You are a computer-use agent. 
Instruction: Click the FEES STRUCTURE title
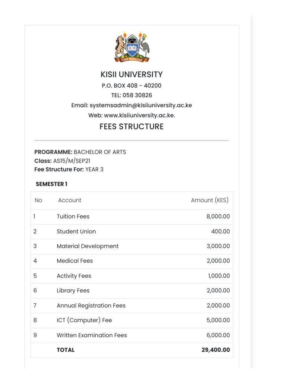[x=131, y=126]
